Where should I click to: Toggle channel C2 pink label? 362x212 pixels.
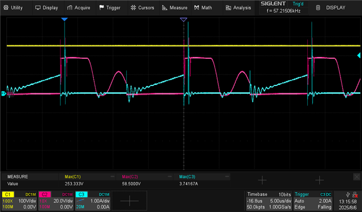click(x=45, y=194)
